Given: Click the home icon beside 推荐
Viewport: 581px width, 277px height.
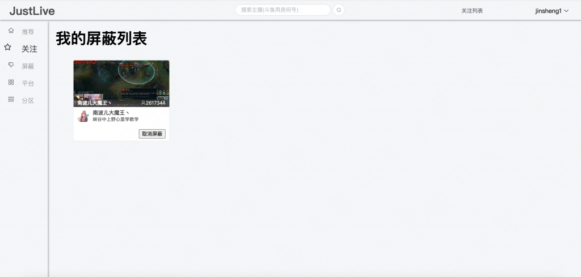Looking at the screenshot, I should tap(11, 31).
